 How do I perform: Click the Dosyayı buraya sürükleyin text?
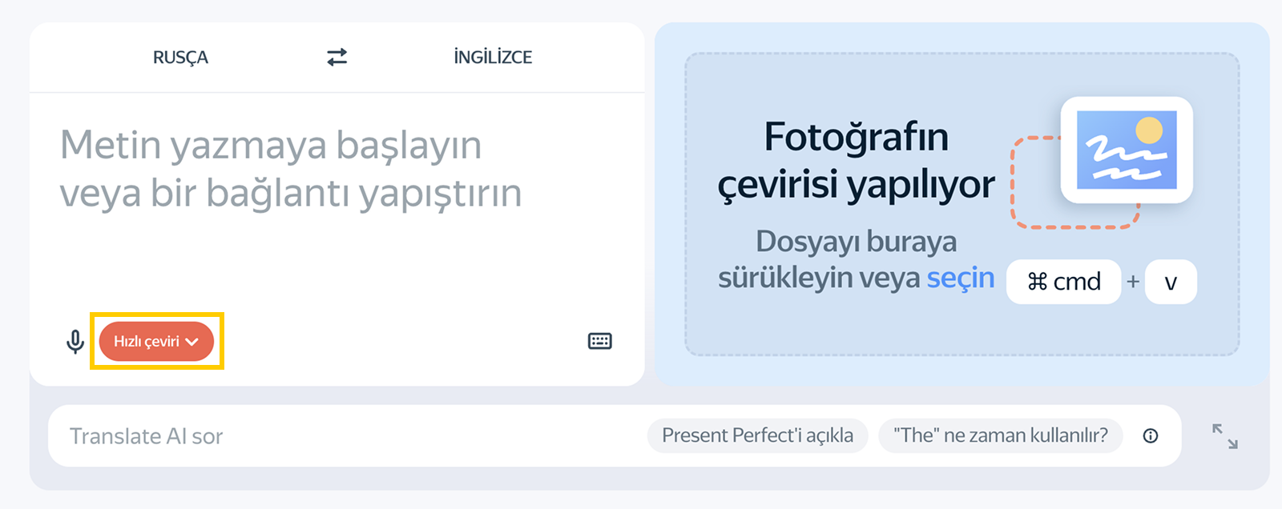click(856, 242)
